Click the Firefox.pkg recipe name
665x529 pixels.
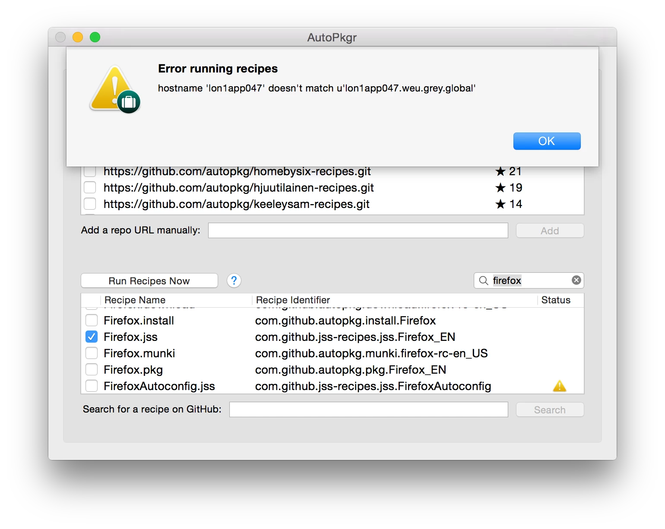point(133,370)
